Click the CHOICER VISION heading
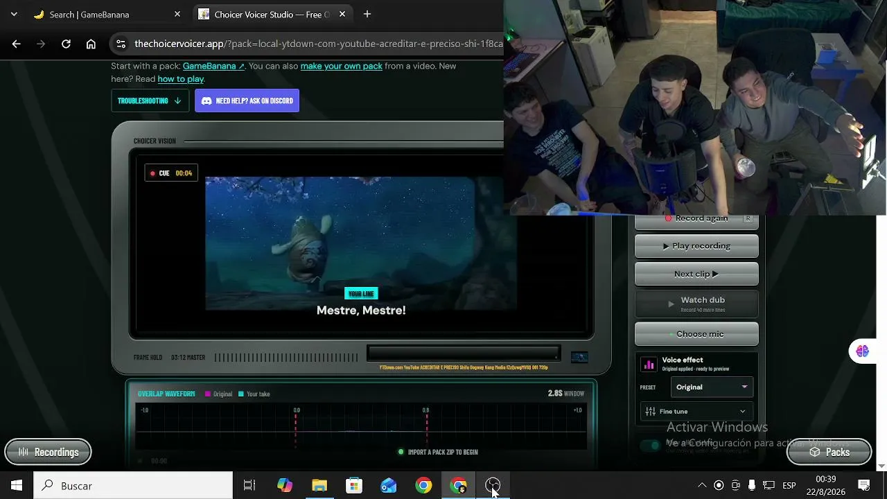This screenshot has height=499, width=887. click(155, 141)
